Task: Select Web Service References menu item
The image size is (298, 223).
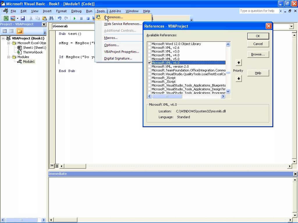Action: [x=123, y=24]
